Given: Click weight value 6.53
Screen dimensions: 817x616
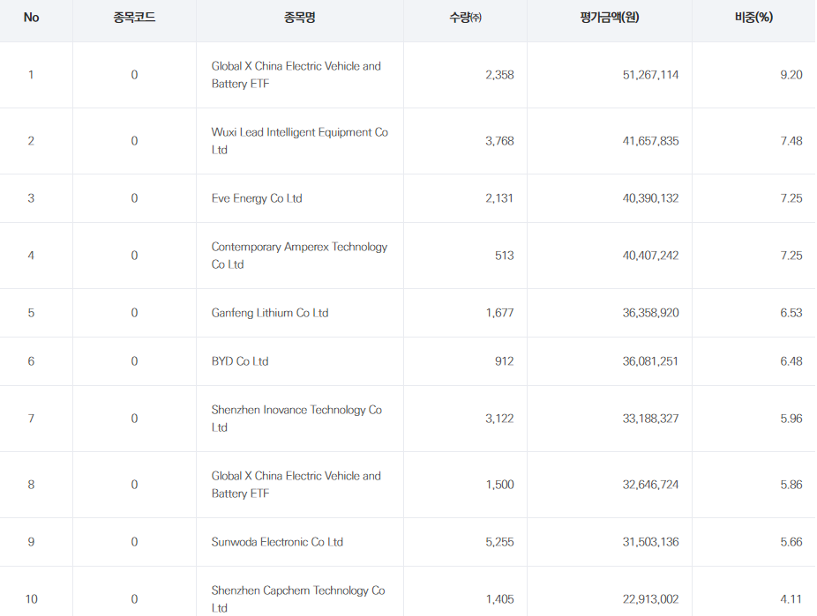Looking at the screenshot, I should tap(791, 313).
